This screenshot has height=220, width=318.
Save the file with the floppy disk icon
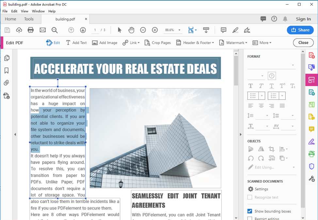coord(7,30)
